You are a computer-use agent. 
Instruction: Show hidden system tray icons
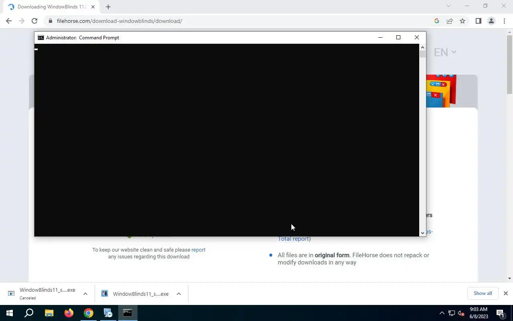point(442,313)
